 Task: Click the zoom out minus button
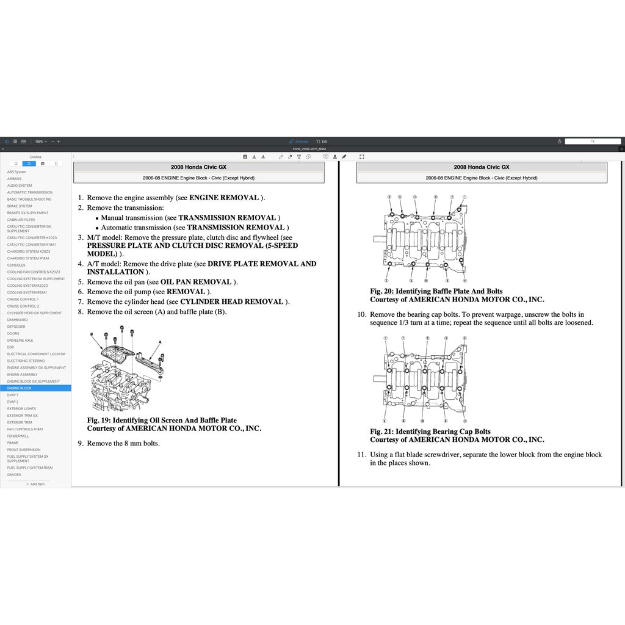52,141
